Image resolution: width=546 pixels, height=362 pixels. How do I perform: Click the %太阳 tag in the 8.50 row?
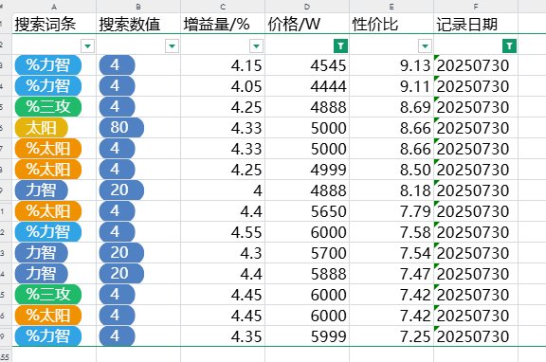[x=48, y=170]
